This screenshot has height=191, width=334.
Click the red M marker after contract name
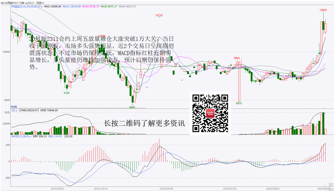click(x=18, y=3)
